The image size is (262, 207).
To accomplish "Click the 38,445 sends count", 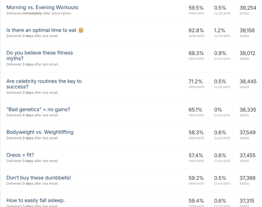I will coord(248,82).
